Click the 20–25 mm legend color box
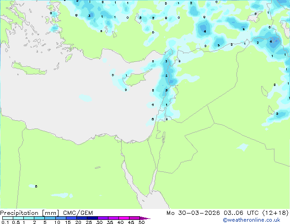This screenshot has width=290, height=224. tap(81, 218)
